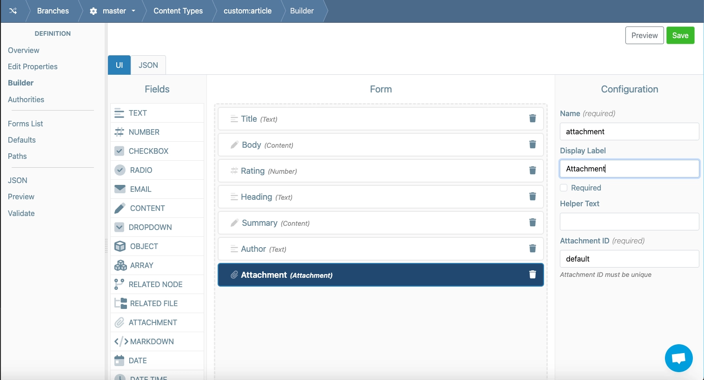The height and width of the screenshot is (380, 704).
Task: Delete the Title field via trash icon
Action: click(x=532, y=118)
